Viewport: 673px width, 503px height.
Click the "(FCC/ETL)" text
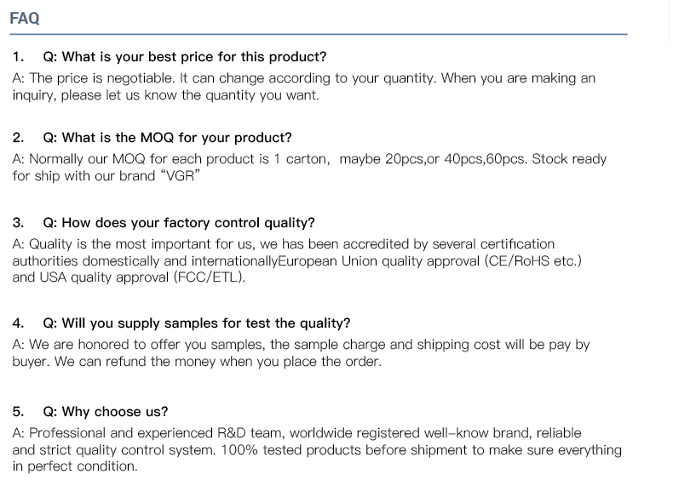point(209,277)
